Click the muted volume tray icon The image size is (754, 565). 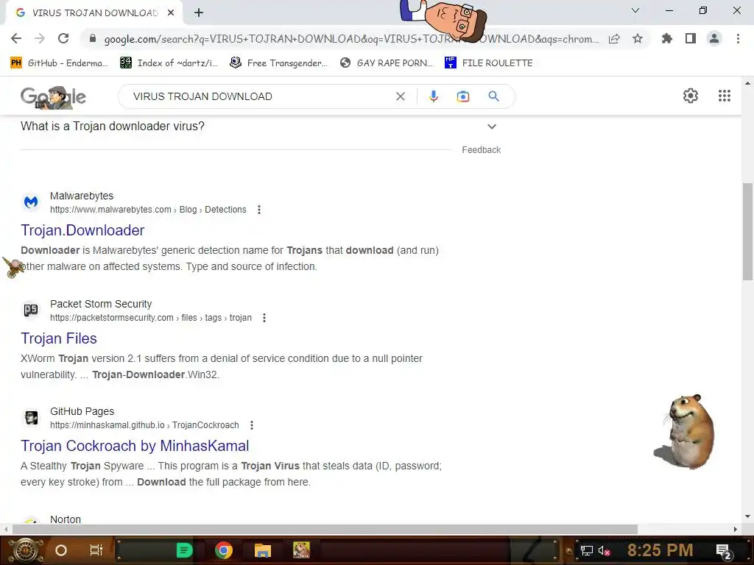tap(605, 550)
